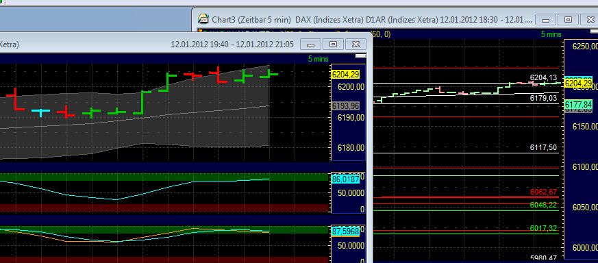This screenshot has width=598, height=263.
Task: Restore the front 19:40 - 21:05 chart window
Action: pos(334,45)
